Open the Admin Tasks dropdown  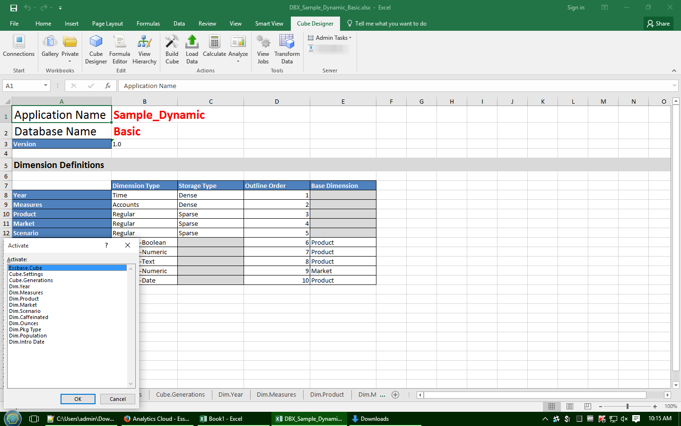330,38
